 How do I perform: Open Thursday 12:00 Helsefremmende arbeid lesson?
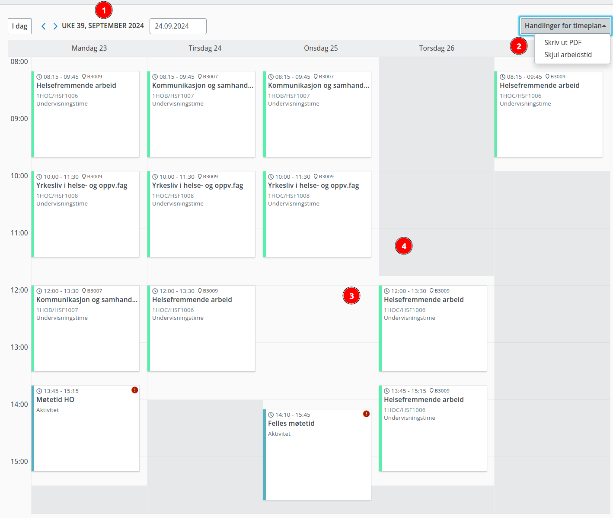(x=433, y=328)
